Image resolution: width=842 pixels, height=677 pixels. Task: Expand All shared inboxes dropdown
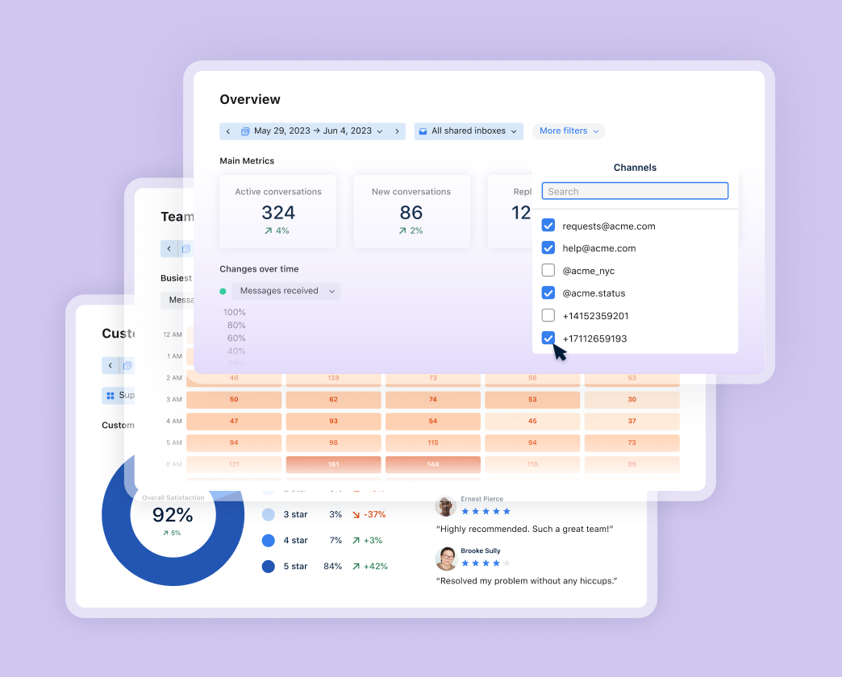[x=469, y=131]
